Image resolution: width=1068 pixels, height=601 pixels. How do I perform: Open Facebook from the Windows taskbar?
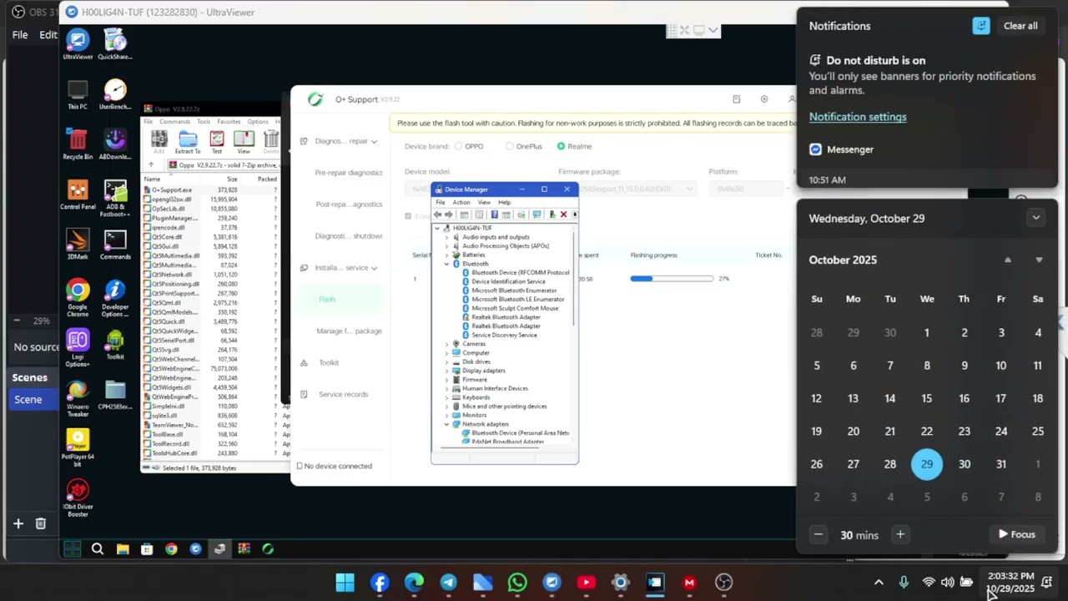click(380, 583)
